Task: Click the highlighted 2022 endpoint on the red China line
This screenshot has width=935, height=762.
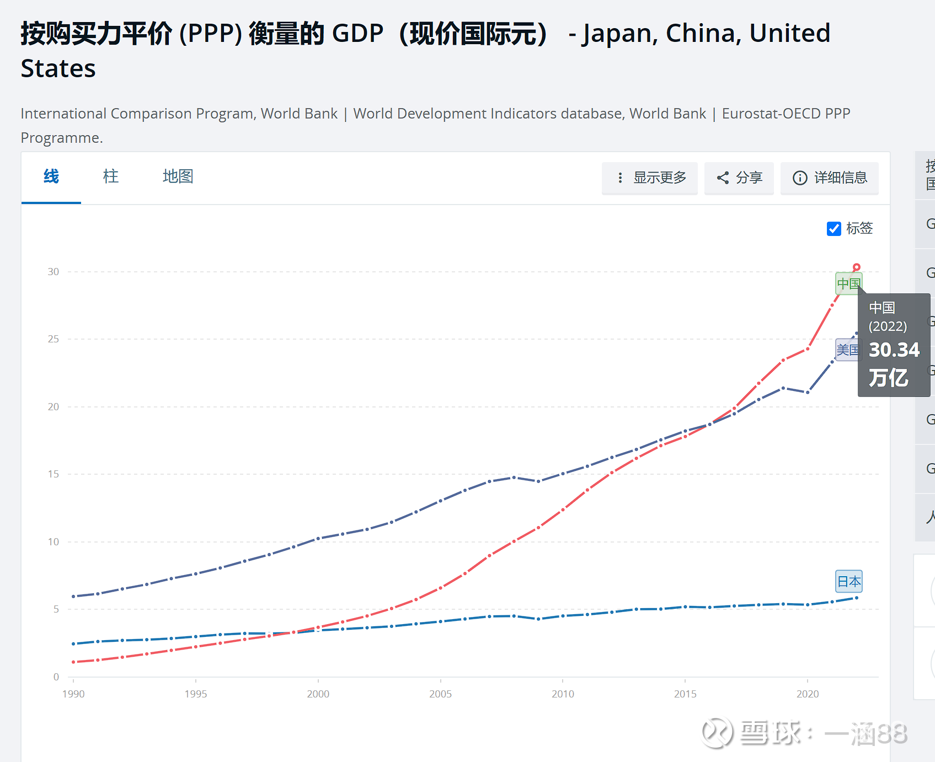Action: [x=857, y=266]
